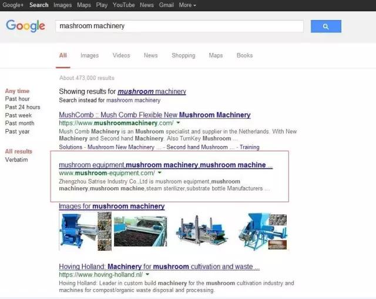Click the Google logo

point(25,26)
